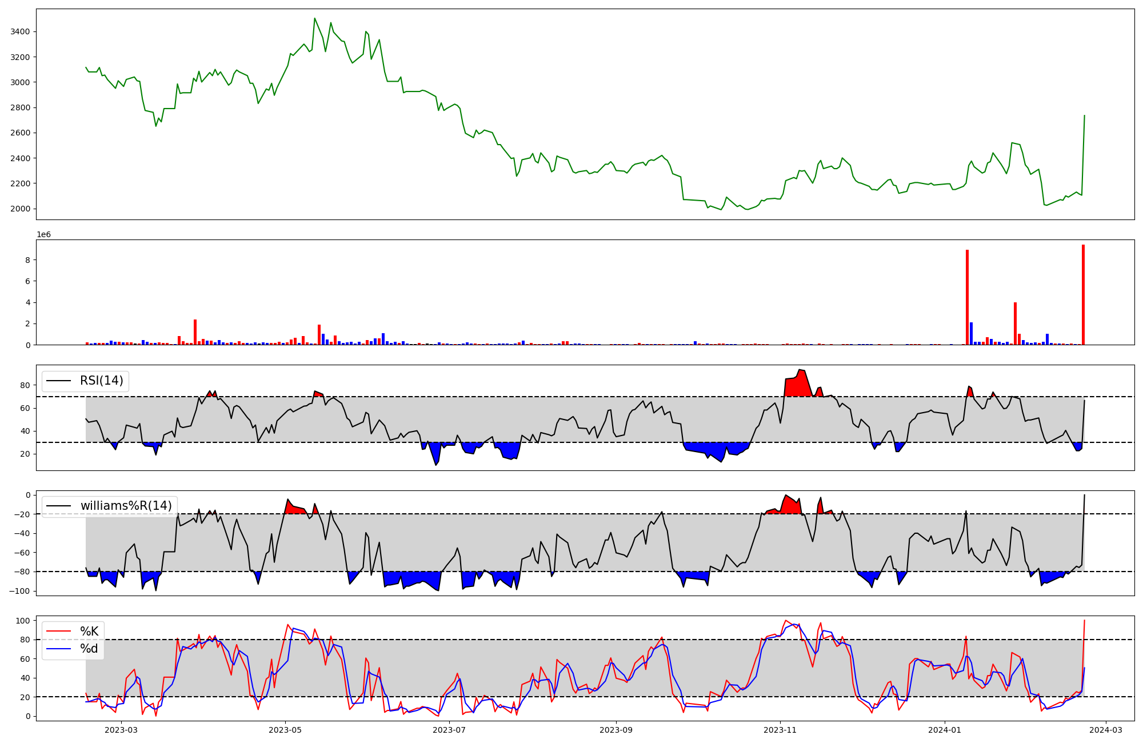Click the 2023-03 x-axis date label

pos(121,730)
